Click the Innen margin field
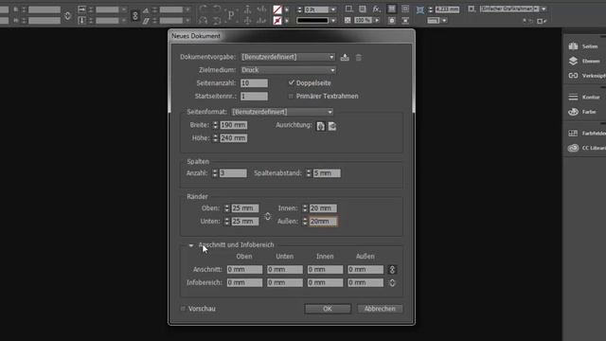This screenshot has height=341, width=606. 323,208
